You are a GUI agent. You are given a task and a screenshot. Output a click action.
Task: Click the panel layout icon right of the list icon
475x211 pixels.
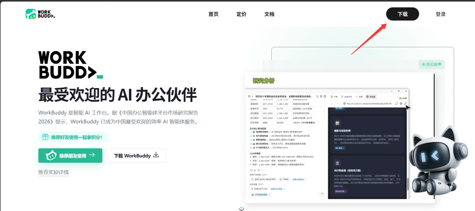325,96
